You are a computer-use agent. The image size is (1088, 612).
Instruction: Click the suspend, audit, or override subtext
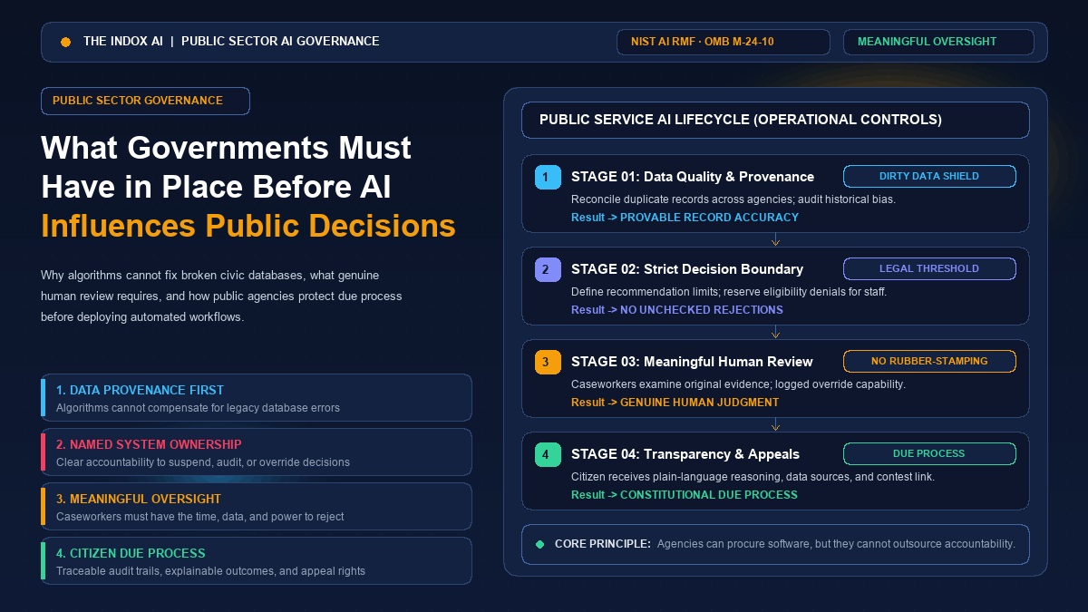202,462
